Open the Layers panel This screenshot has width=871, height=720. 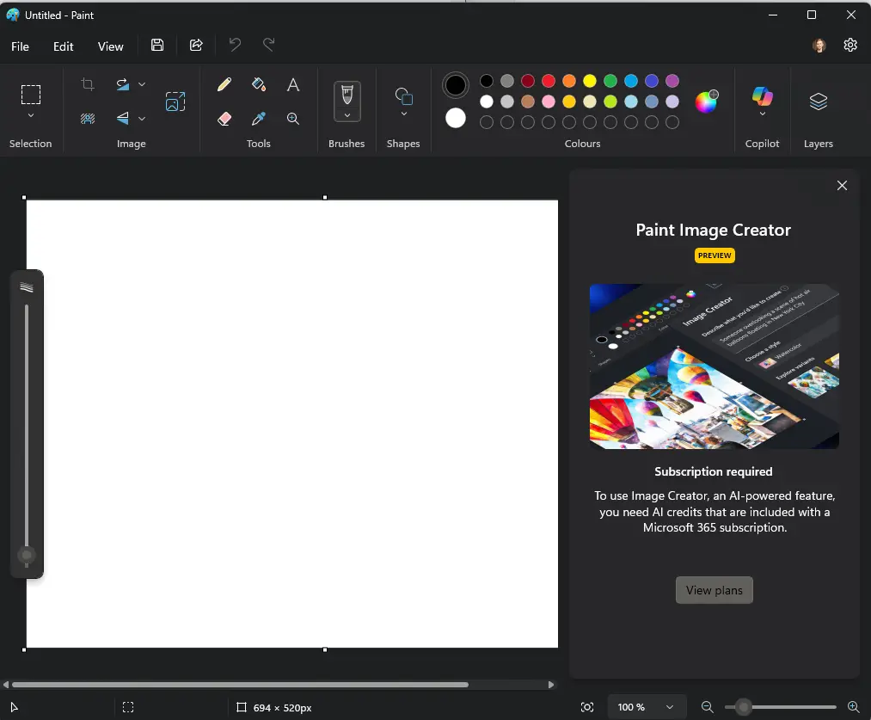tap(818, 102)
